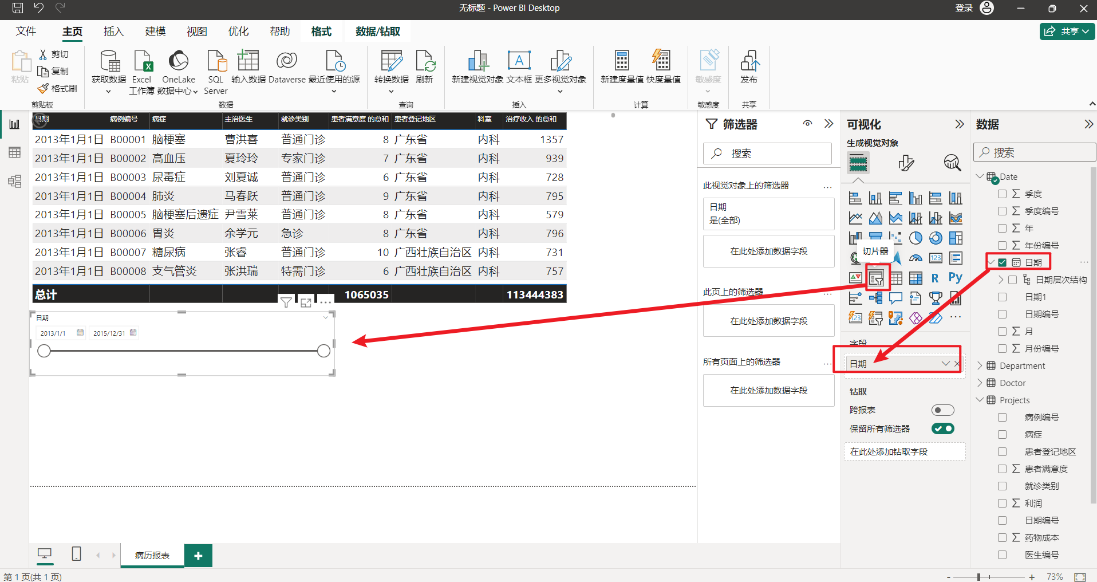The width and height of the screenshot is (1097, 582).
Task: Select the pie chart visual
Action: tap(916, 238)
